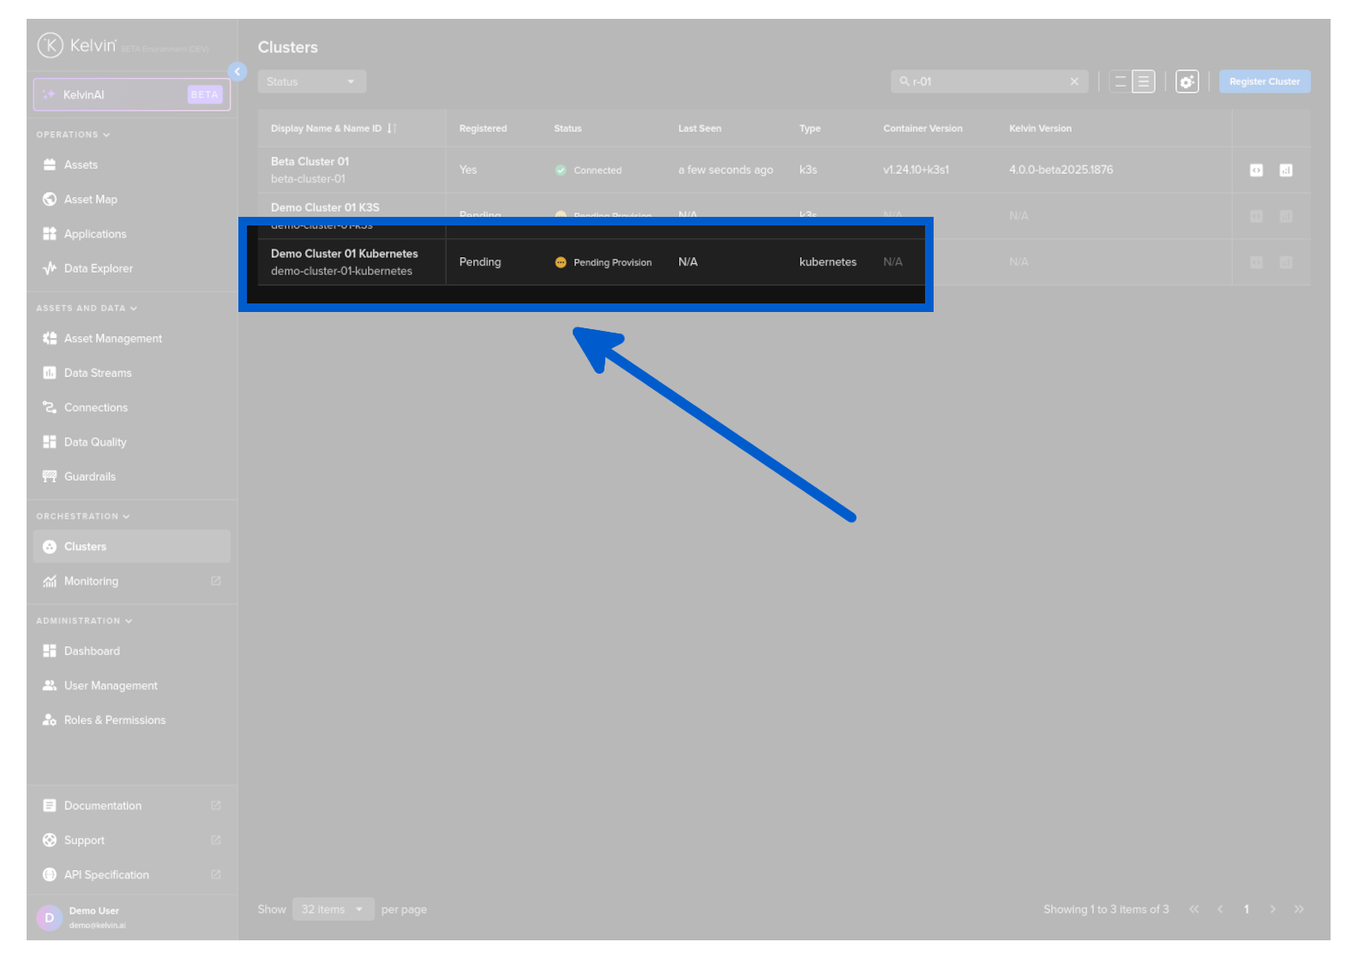Image resolution: width=1358 pixels, height=960 pixels.
Task: Open Asset Map from sidebar
Action: click(x=90, y=200)
